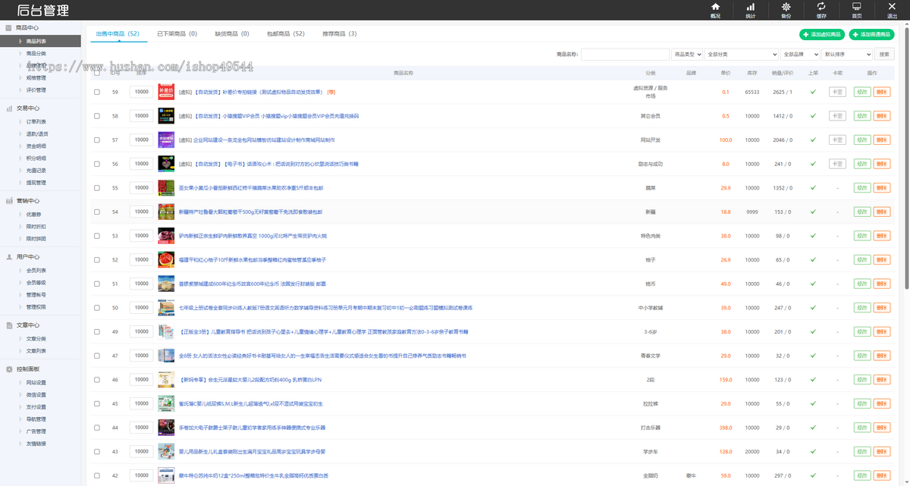The image size is (910, 486).
Task: Check the checkbox for product 58
Action: 97,116
